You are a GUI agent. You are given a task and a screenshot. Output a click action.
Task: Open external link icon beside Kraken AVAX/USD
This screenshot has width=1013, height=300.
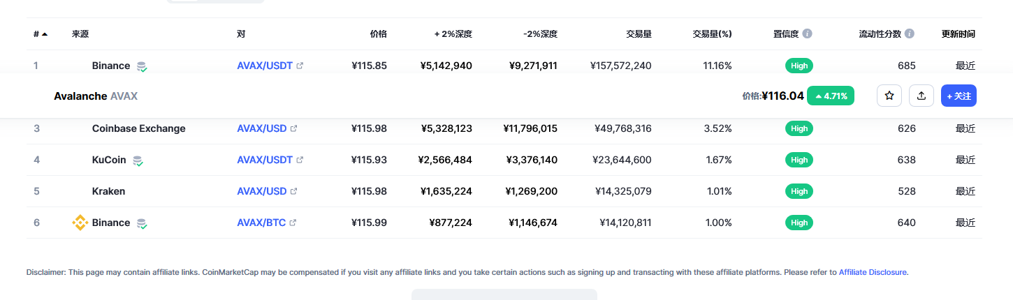[x=293, y=191]
